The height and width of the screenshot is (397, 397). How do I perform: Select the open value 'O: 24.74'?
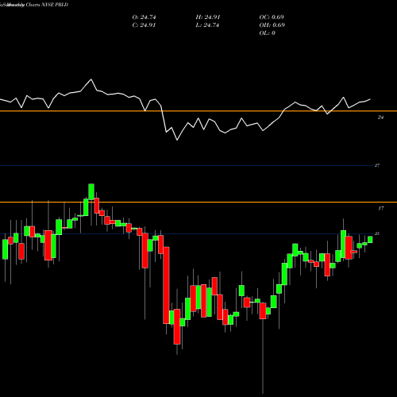tap(144, 17)
